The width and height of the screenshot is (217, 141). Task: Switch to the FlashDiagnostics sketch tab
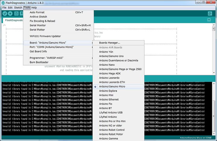click(13, 20)
